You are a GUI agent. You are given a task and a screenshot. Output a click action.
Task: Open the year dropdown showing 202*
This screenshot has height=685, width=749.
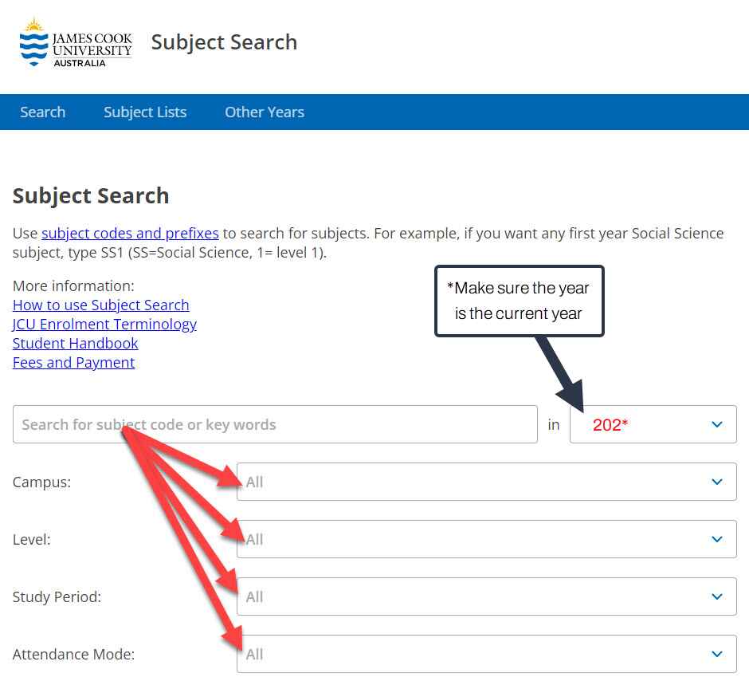tap(653, 424)
